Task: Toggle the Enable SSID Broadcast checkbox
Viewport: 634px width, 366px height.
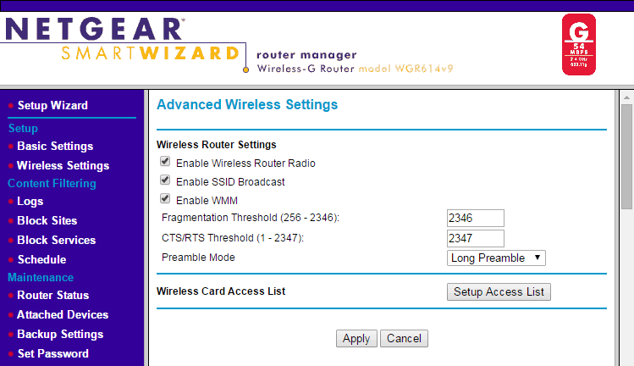Action: coord(165,180)
